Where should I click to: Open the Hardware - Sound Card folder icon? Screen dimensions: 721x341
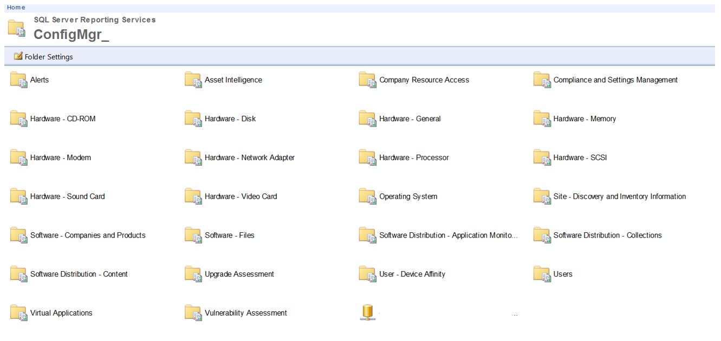pyautogui.click(x=18, y=197)
